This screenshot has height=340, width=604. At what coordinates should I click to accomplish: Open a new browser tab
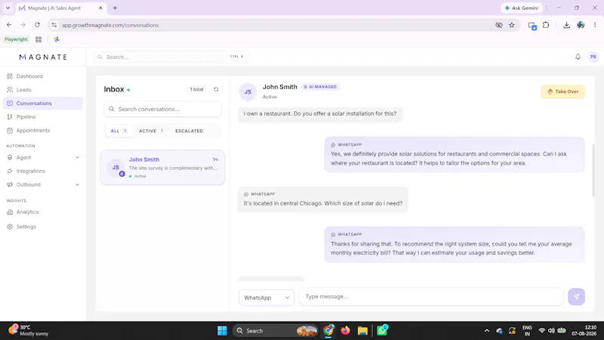click(x=115, y=8)
